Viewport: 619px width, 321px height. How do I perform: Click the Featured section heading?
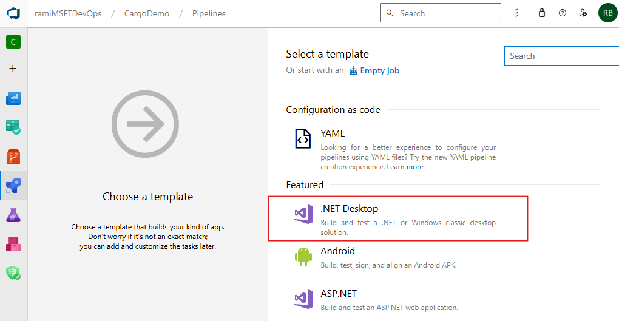(x=305, y=185)
